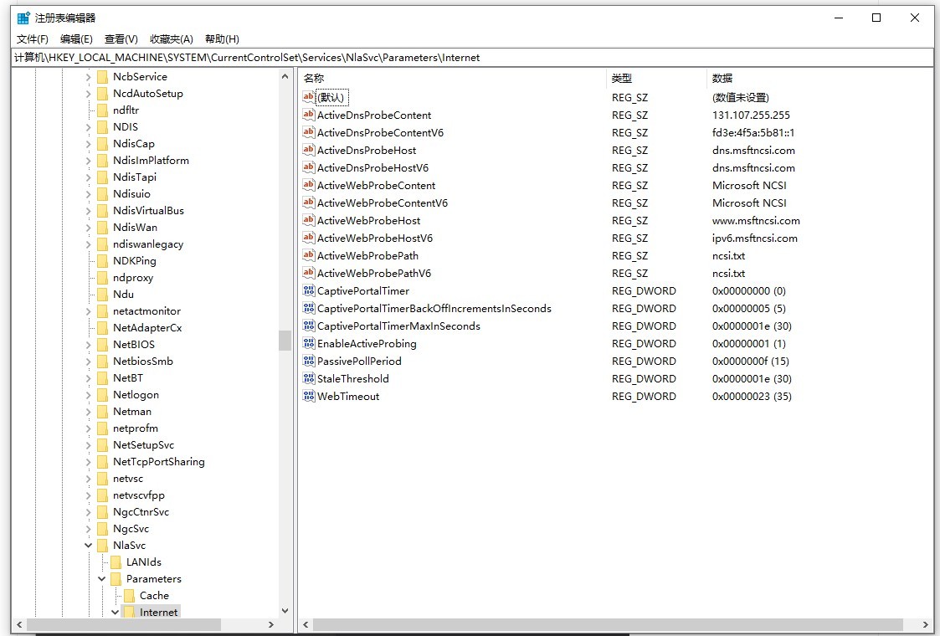Image resolution: width=940 pixels, height=636 pixels.
Task: Click the ActiveWebProbeHost string icon
Action: coord(308,220)
